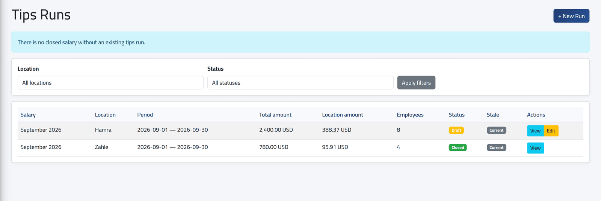The height and width of the screenshot is (201, 601).
Task: Click the 95.91 USD location amount
Action: click(x=335, y=147)
